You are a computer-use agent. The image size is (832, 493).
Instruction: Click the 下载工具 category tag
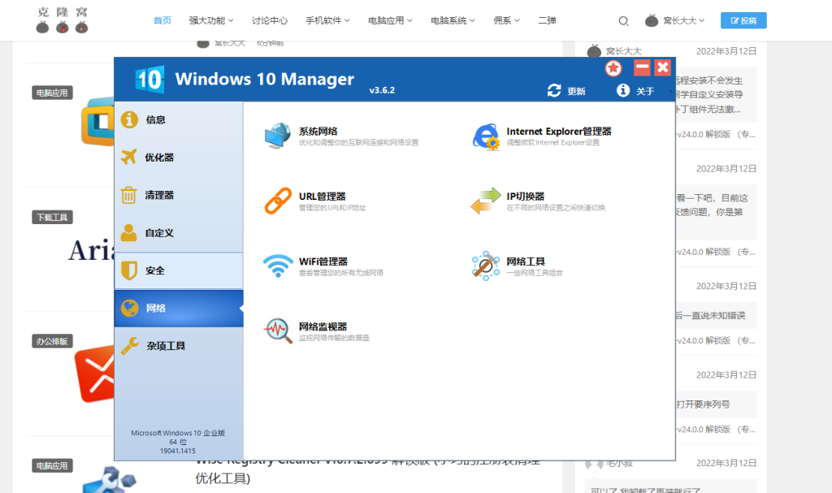(x=52, y=217)
